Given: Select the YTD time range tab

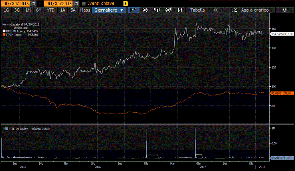Looking at the screenshot, I should [x=51, y=10].
